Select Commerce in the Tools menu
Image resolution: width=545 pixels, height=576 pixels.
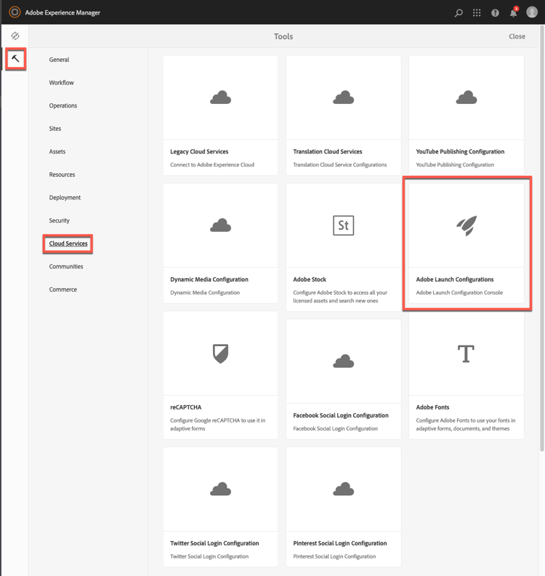click(x=63, y=289)
